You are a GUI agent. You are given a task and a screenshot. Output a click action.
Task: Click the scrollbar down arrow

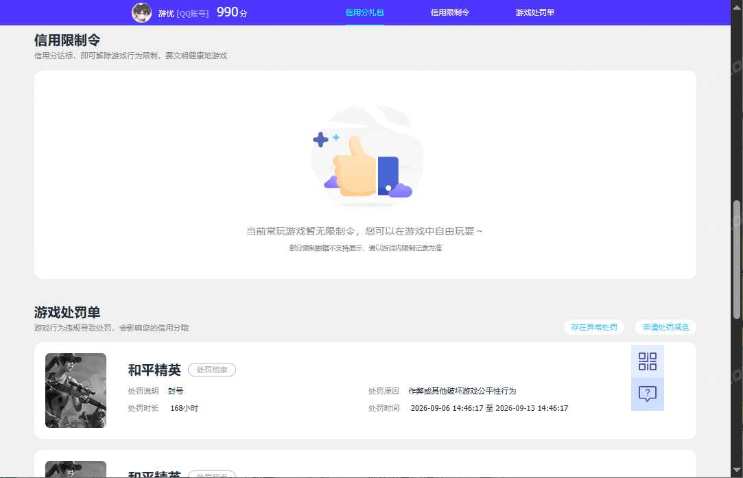coord(736,470)
